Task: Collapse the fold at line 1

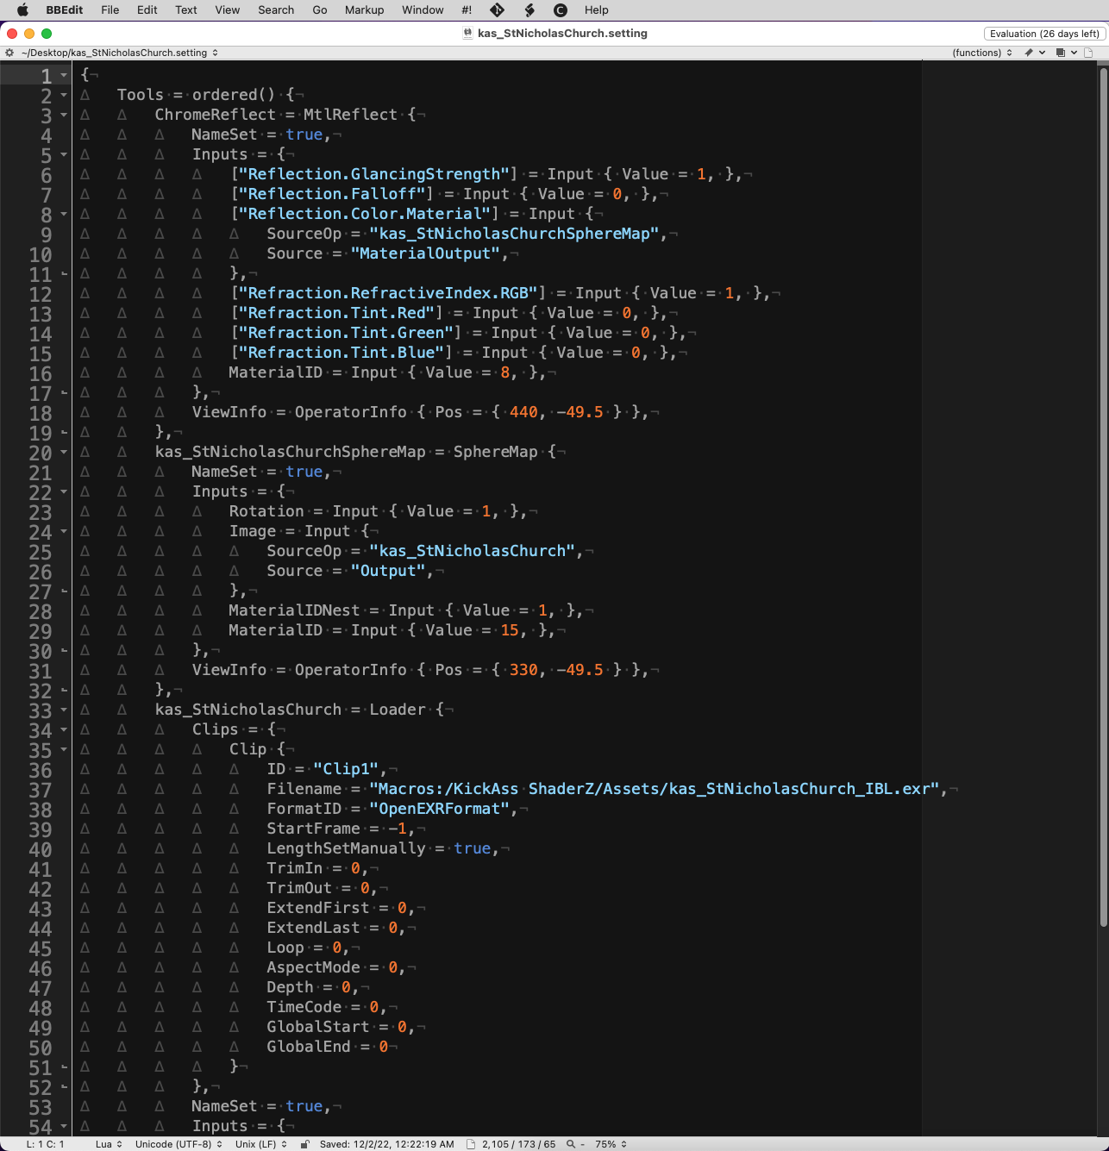Action: (x=64, y=76)
